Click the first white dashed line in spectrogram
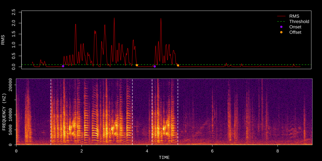The width and height of the screenshot is (322, 161). (x=51, y=112)
